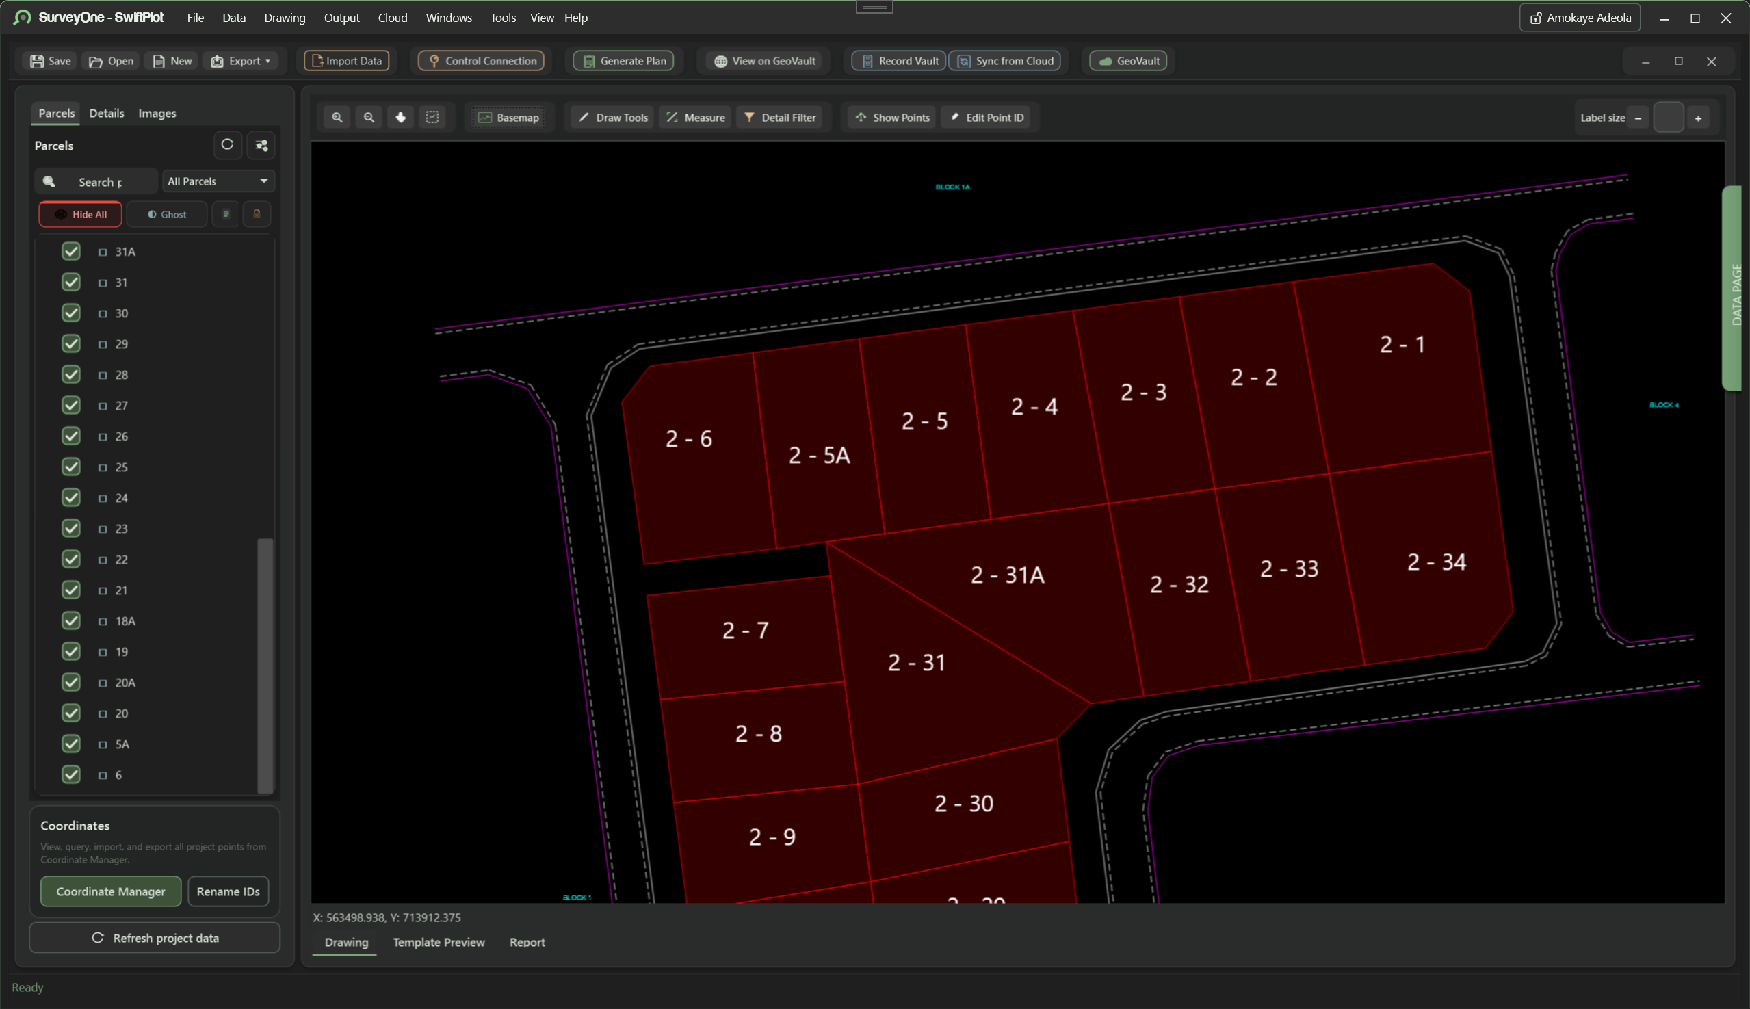Hide all parcels

[x=81, y=214]
